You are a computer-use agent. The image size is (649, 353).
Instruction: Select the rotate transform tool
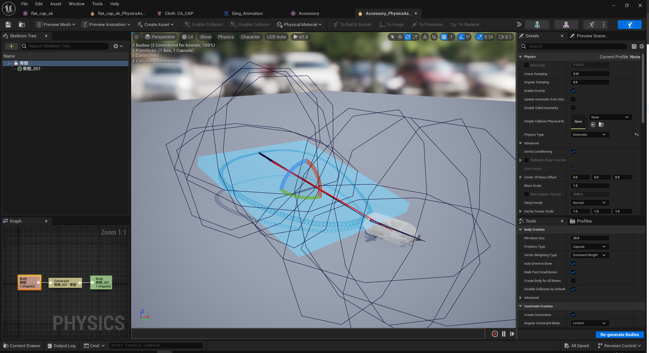tap(407, 37)
